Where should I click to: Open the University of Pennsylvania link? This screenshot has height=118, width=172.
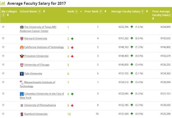pyautogui.click(x=40, y=105)
